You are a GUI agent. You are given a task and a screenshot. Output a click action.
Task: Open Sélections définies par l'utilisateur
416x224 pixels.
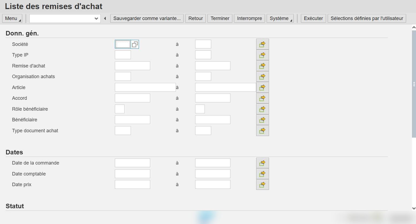[x=367, y=18]
